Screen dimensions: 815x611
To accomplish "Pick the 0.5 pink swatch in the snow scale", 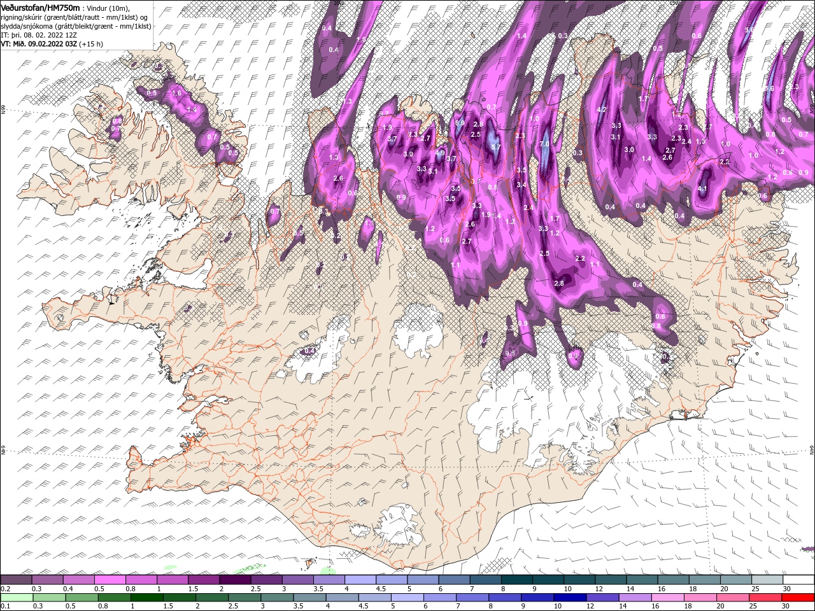I will pyautogui.click(x=110, y=579).
